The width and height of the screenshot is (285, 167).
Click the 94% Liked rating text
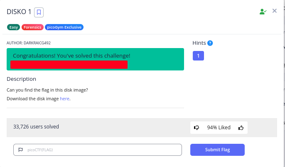point(219,128)
